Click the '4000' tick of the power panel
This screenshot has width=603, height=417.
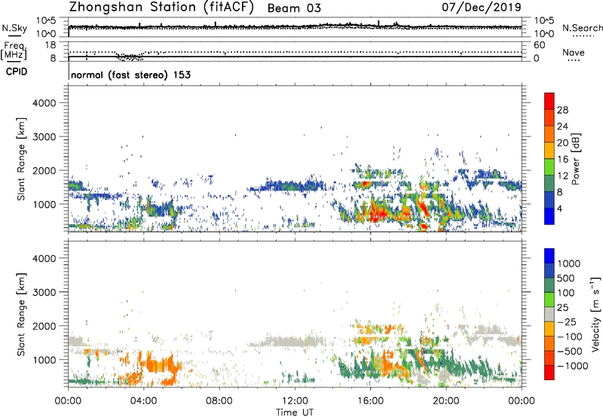44,103
